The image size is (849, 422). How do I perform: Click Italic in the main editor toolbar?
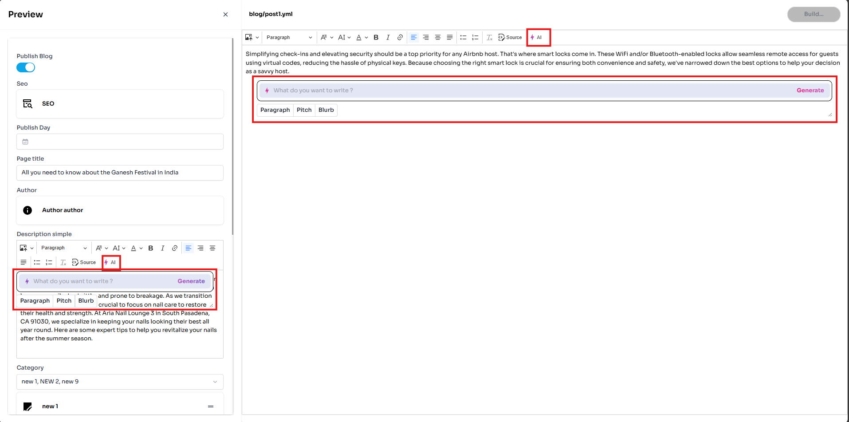coord(388,37)
